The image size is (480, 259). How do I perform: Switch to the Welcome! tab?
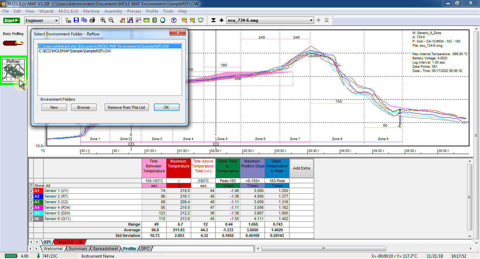pyautogui.click(x=53, y=248)
